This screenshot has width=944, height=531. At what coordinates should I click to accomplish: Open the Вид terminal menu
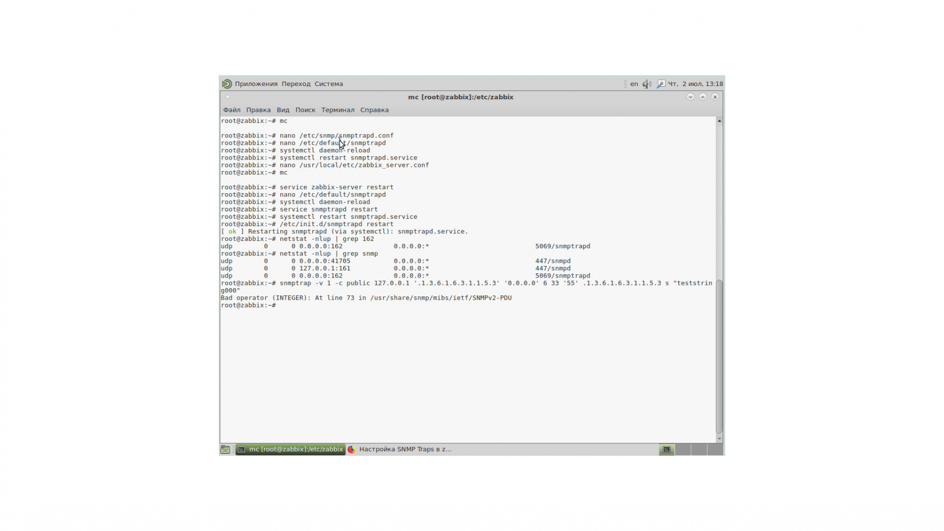click(283, 110)
